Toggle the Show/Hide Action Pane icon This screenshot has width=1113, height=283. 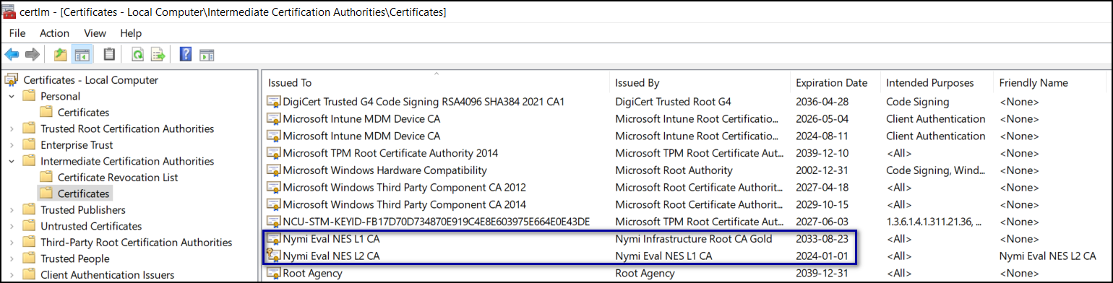tap(207, 54)
